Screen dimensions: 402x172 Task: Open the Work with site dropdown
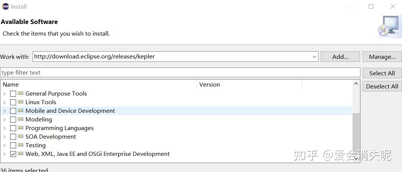pos(315,57)
